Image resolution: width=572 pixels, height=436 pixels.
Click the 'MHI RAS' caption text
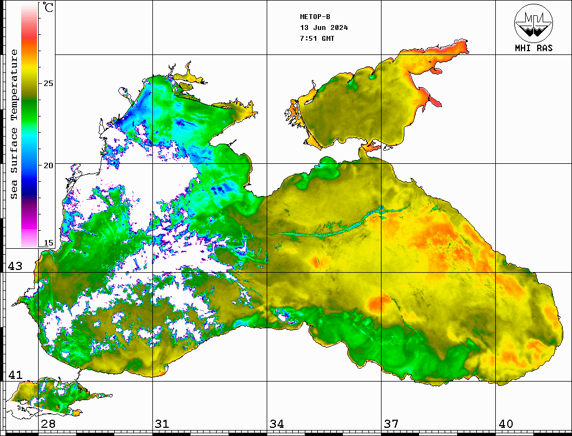[x=533, y=48]
